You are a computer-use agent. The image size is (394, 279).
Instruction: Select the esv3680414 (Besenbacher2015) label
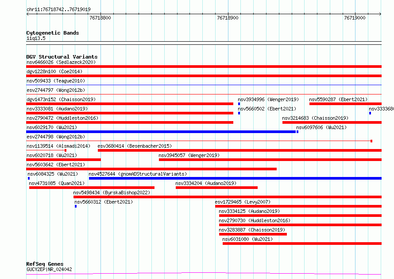[135, 146]
